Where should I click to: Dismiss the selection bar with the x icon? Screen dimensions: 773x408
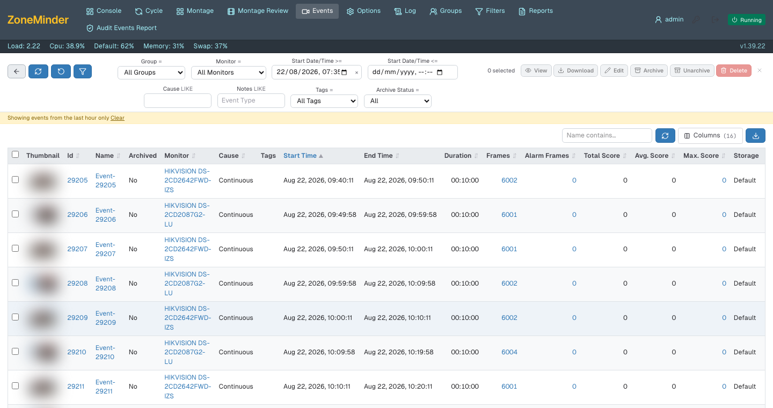pos(760,70)
